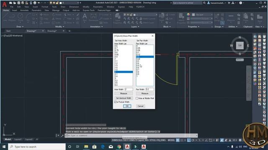
Task: Select the Circle tool in Draw panel
Action: coord(21,17)
